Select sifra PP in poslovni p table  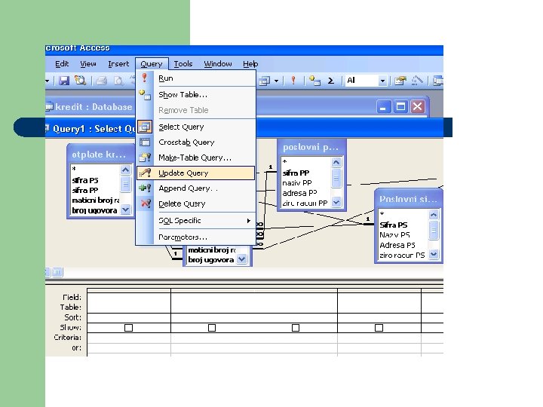coord(296,173)
